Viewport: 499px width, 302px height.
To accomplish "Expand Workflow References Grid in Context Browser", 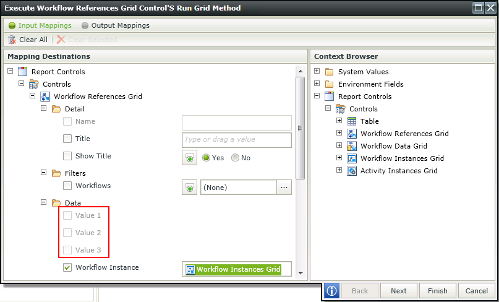I will tap(339, 132).
